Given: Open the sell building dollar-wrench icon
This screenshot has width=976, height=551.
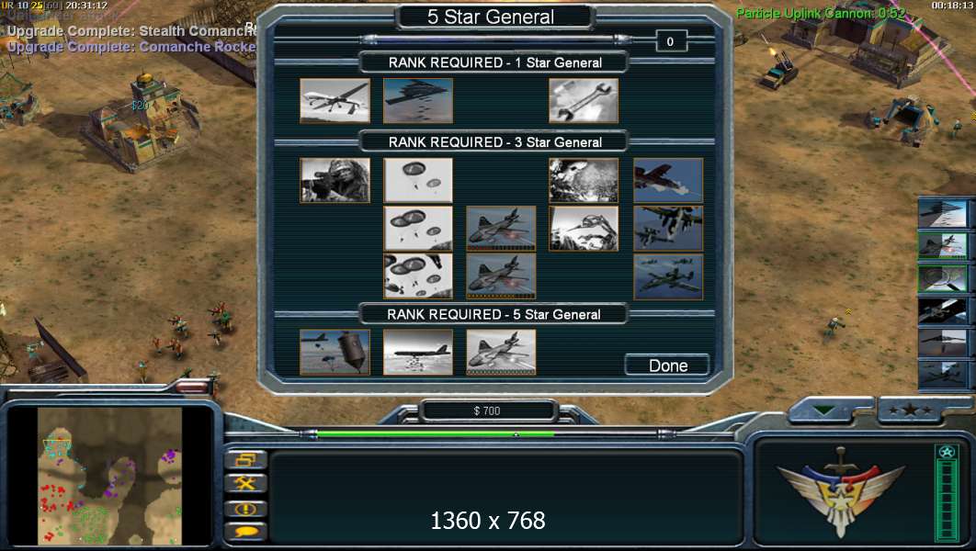Looking at the screenshot, I should (x=246, y=483).
